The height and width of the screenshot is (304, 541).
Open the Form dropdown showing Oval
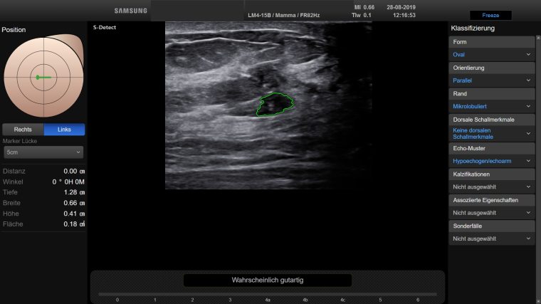point(491,54)
